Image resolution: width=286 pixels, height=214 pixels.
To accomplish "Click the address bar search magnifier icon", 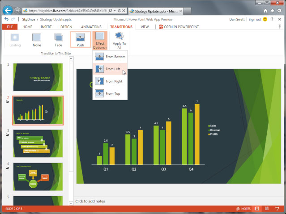I will point(110,11).
